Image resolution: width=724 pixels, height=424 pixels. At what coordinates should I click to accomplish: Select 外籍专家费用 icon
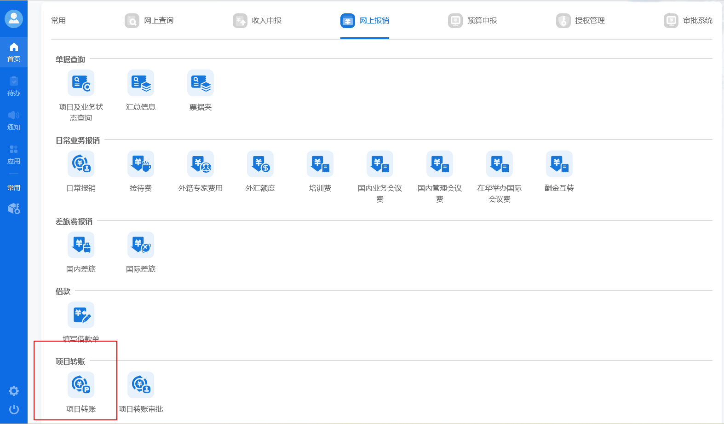tap(201, 164)
